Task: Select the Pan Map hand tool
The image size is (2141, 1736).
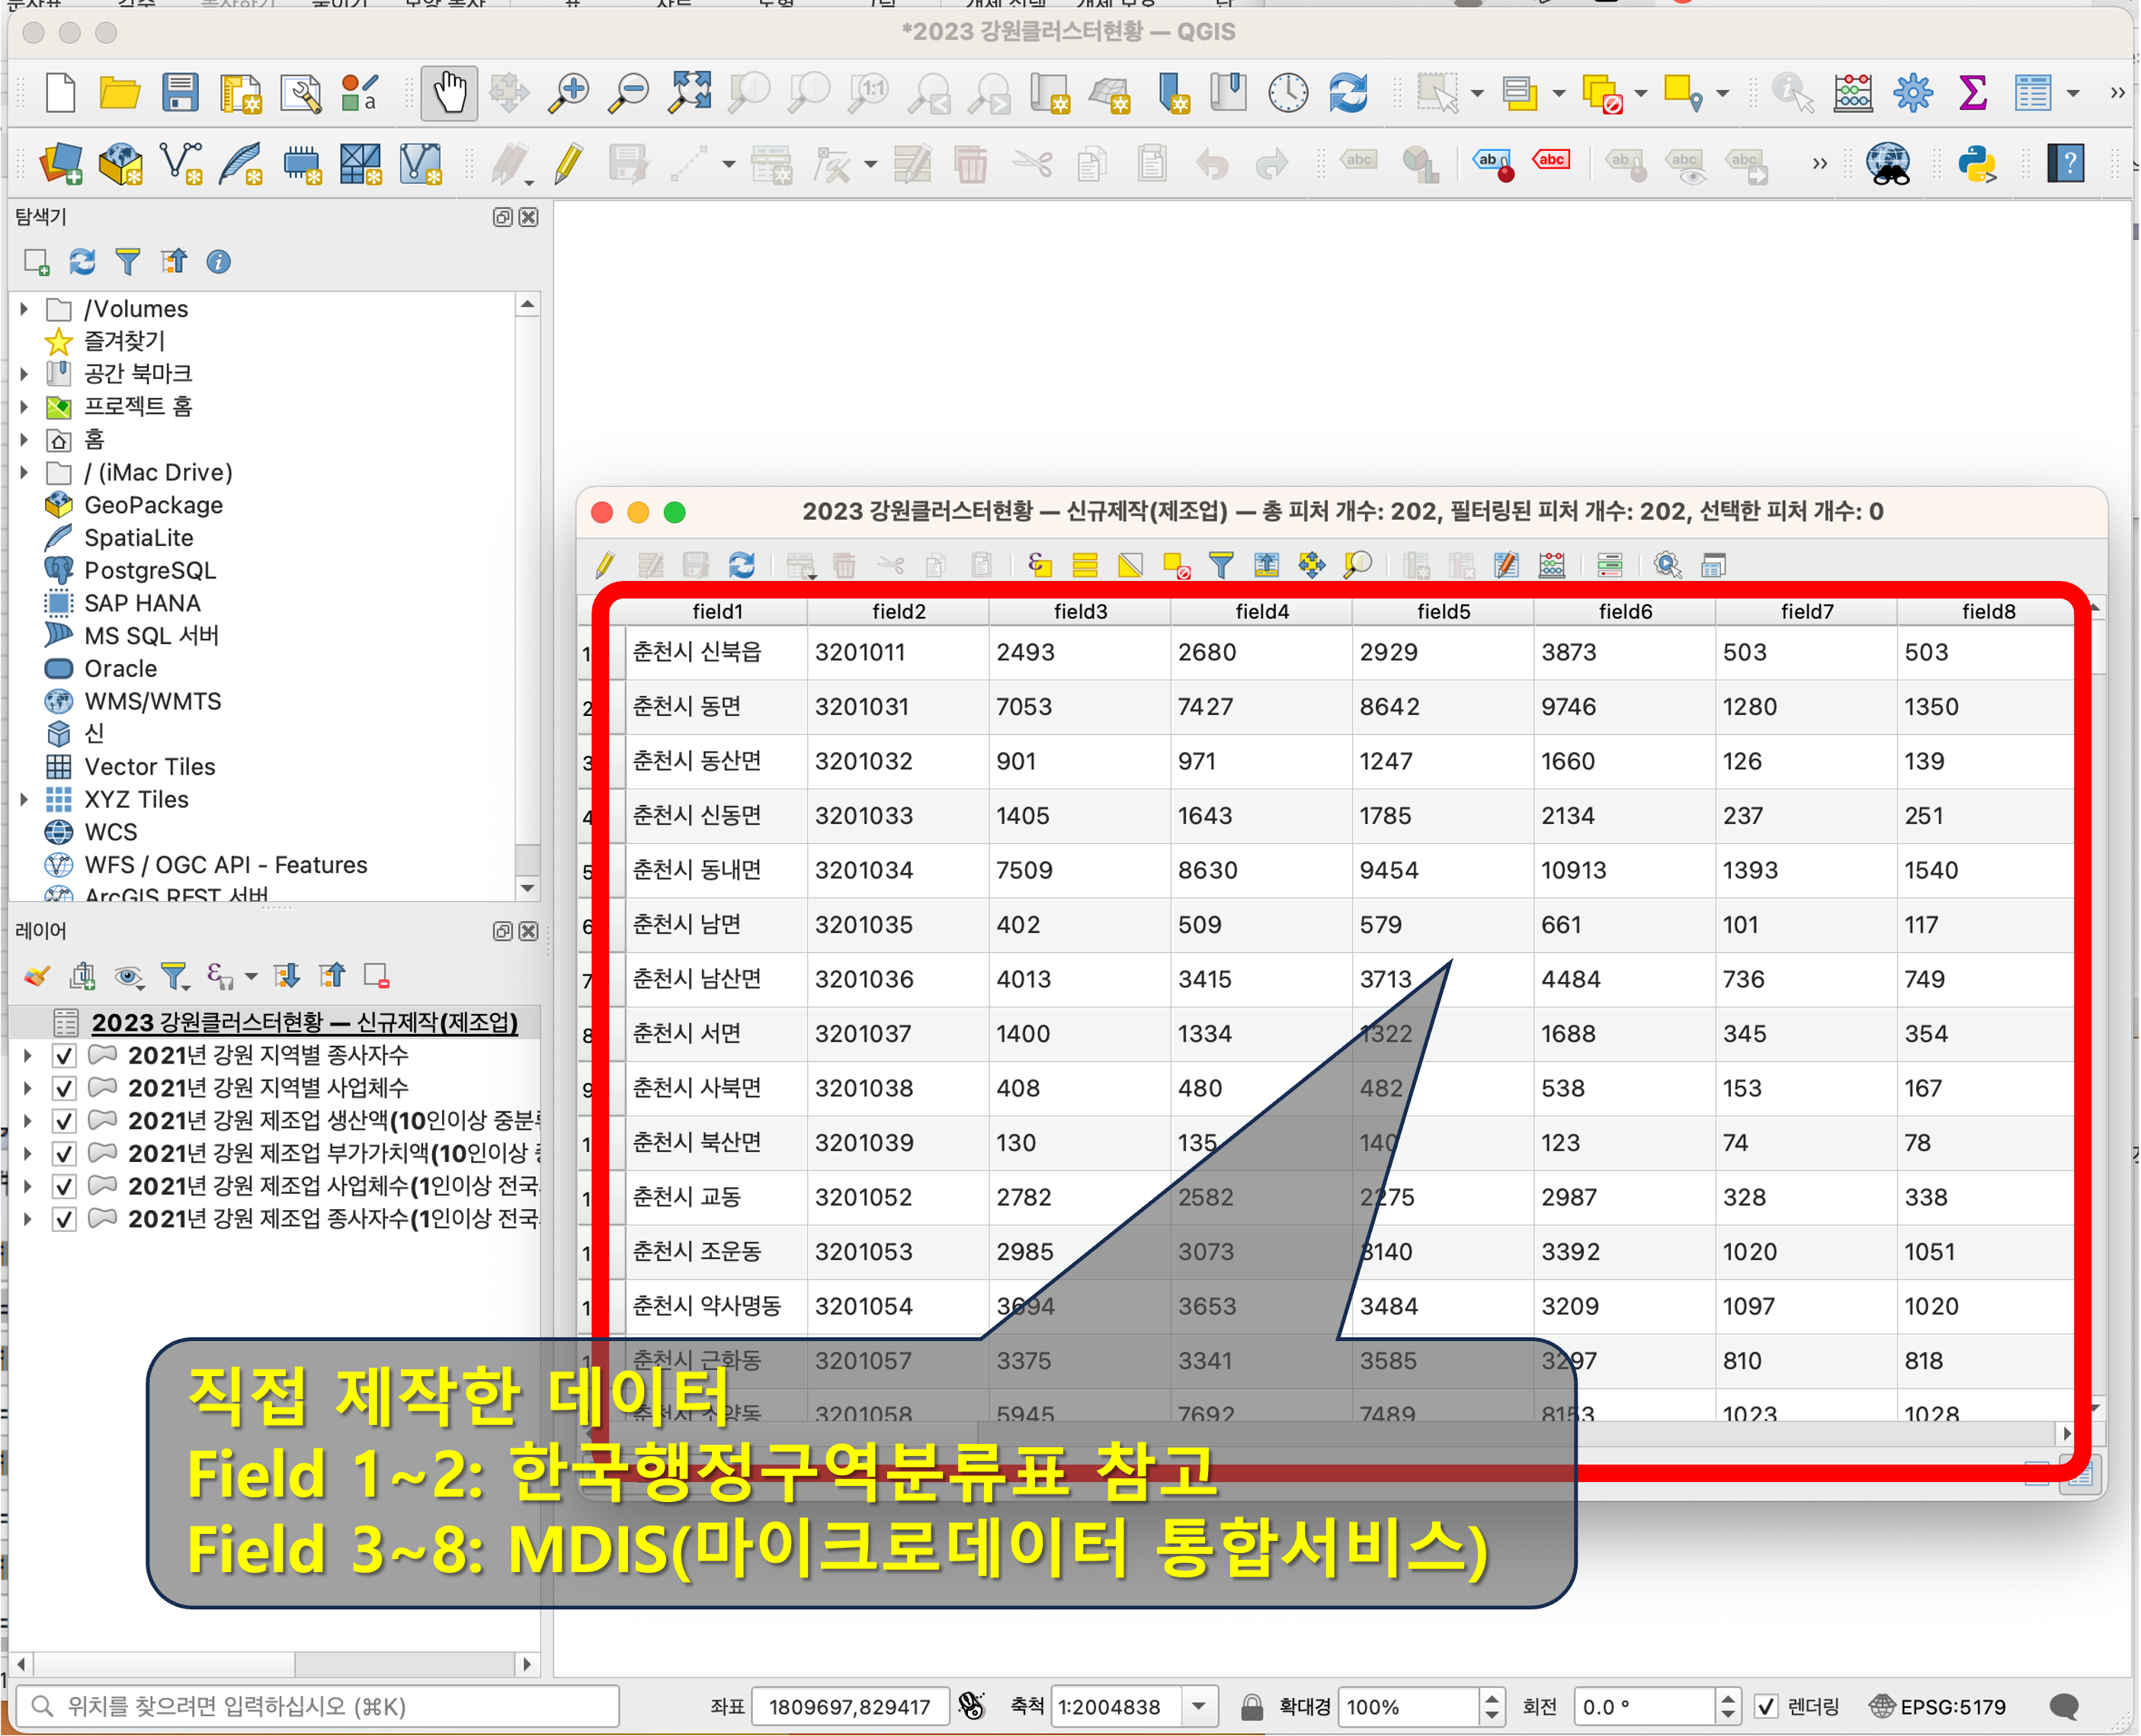Action: tap(449, 93)
